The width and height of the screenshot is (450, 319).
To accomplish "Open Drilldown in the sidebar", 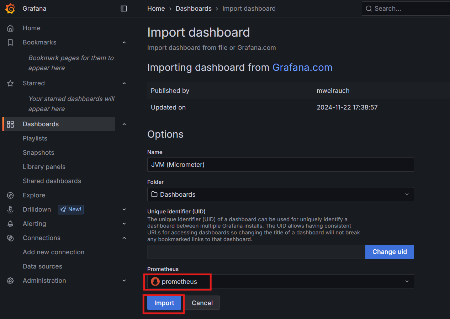I will tap(37, 209).
